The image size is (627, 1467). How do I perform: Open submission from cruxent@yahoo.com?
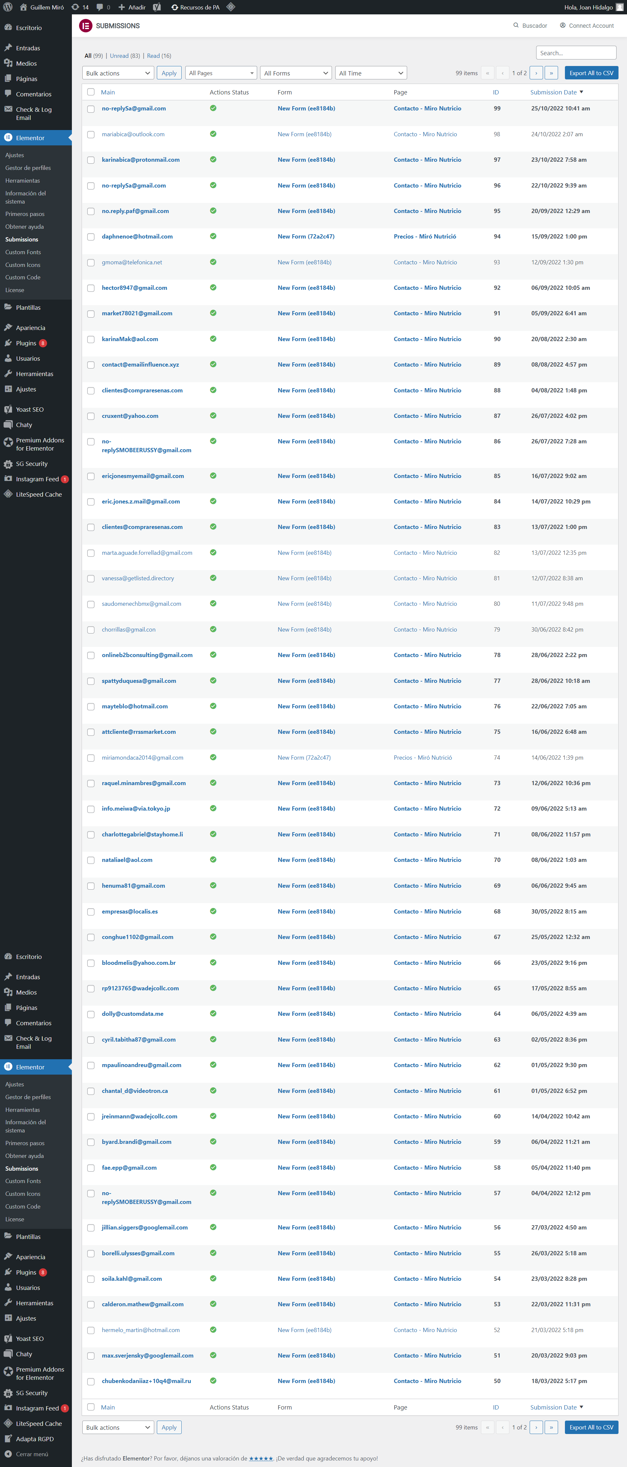tap(130, 416)
